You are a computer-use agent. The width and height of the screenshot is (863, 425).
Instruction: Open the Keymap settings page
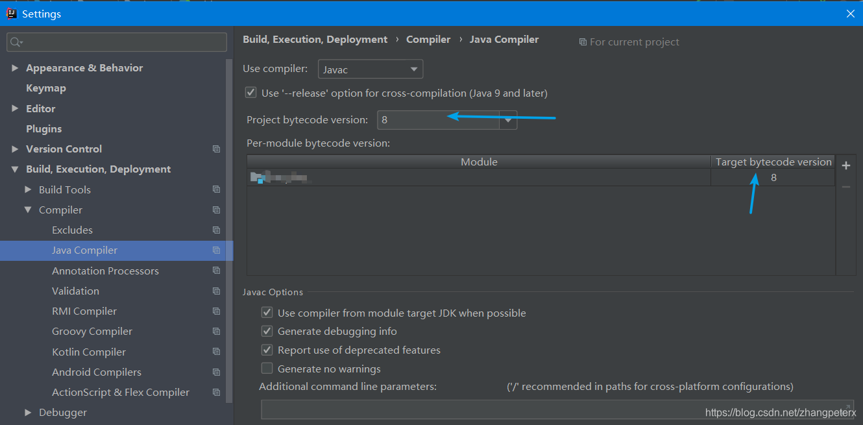(x=45, y=88)
